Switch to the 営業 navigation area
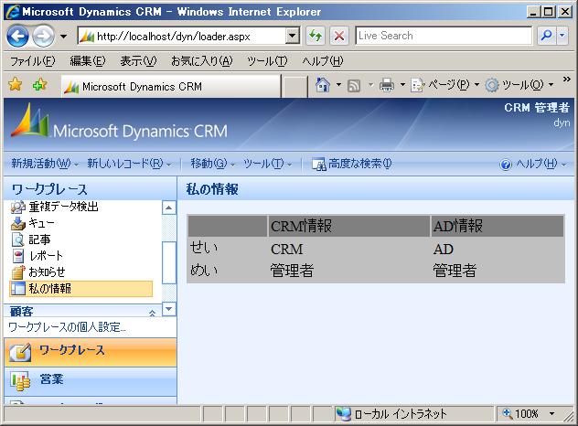Image resolution: width=578 pixels, height=426 pixels. tap(91, 382)
